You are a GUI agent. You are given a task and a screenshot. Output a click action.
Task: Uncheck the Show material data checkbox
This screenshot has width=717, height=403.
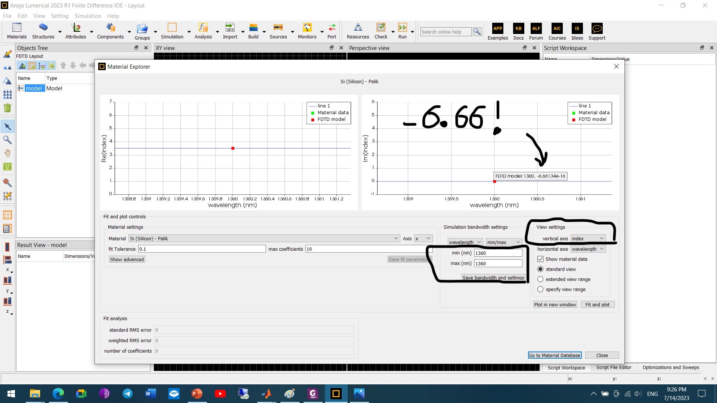[540, 259]
